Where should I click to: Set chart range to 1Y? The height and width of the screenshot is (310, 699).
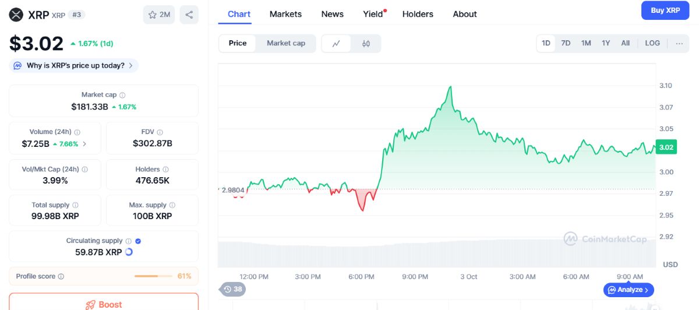(x=606, y=43)
